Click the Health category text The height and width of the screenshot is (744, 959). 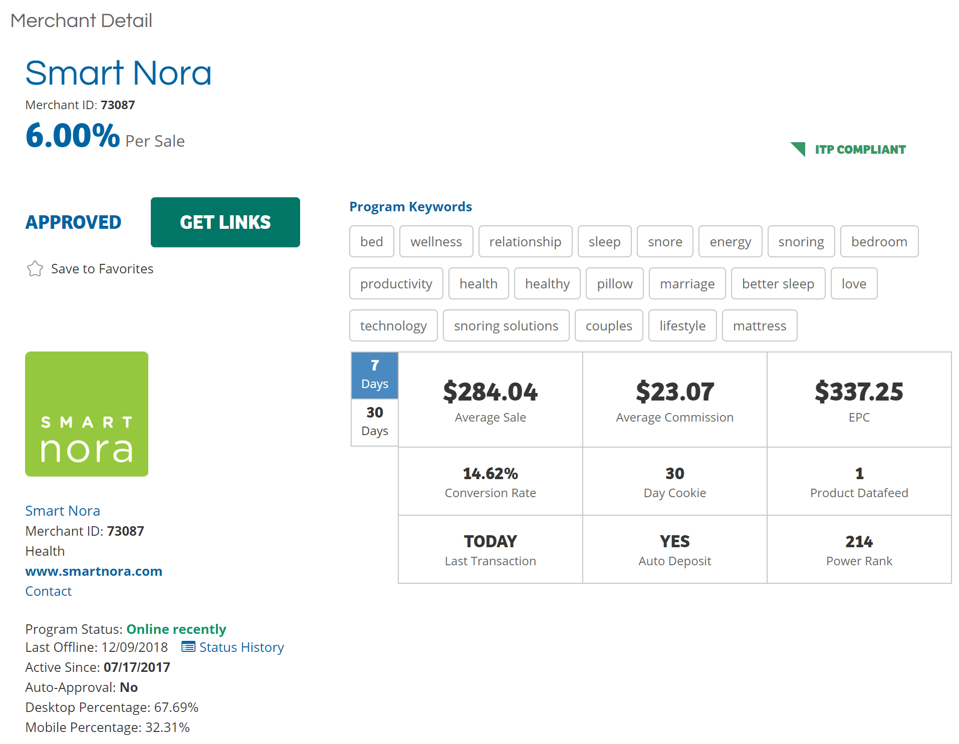45,551
